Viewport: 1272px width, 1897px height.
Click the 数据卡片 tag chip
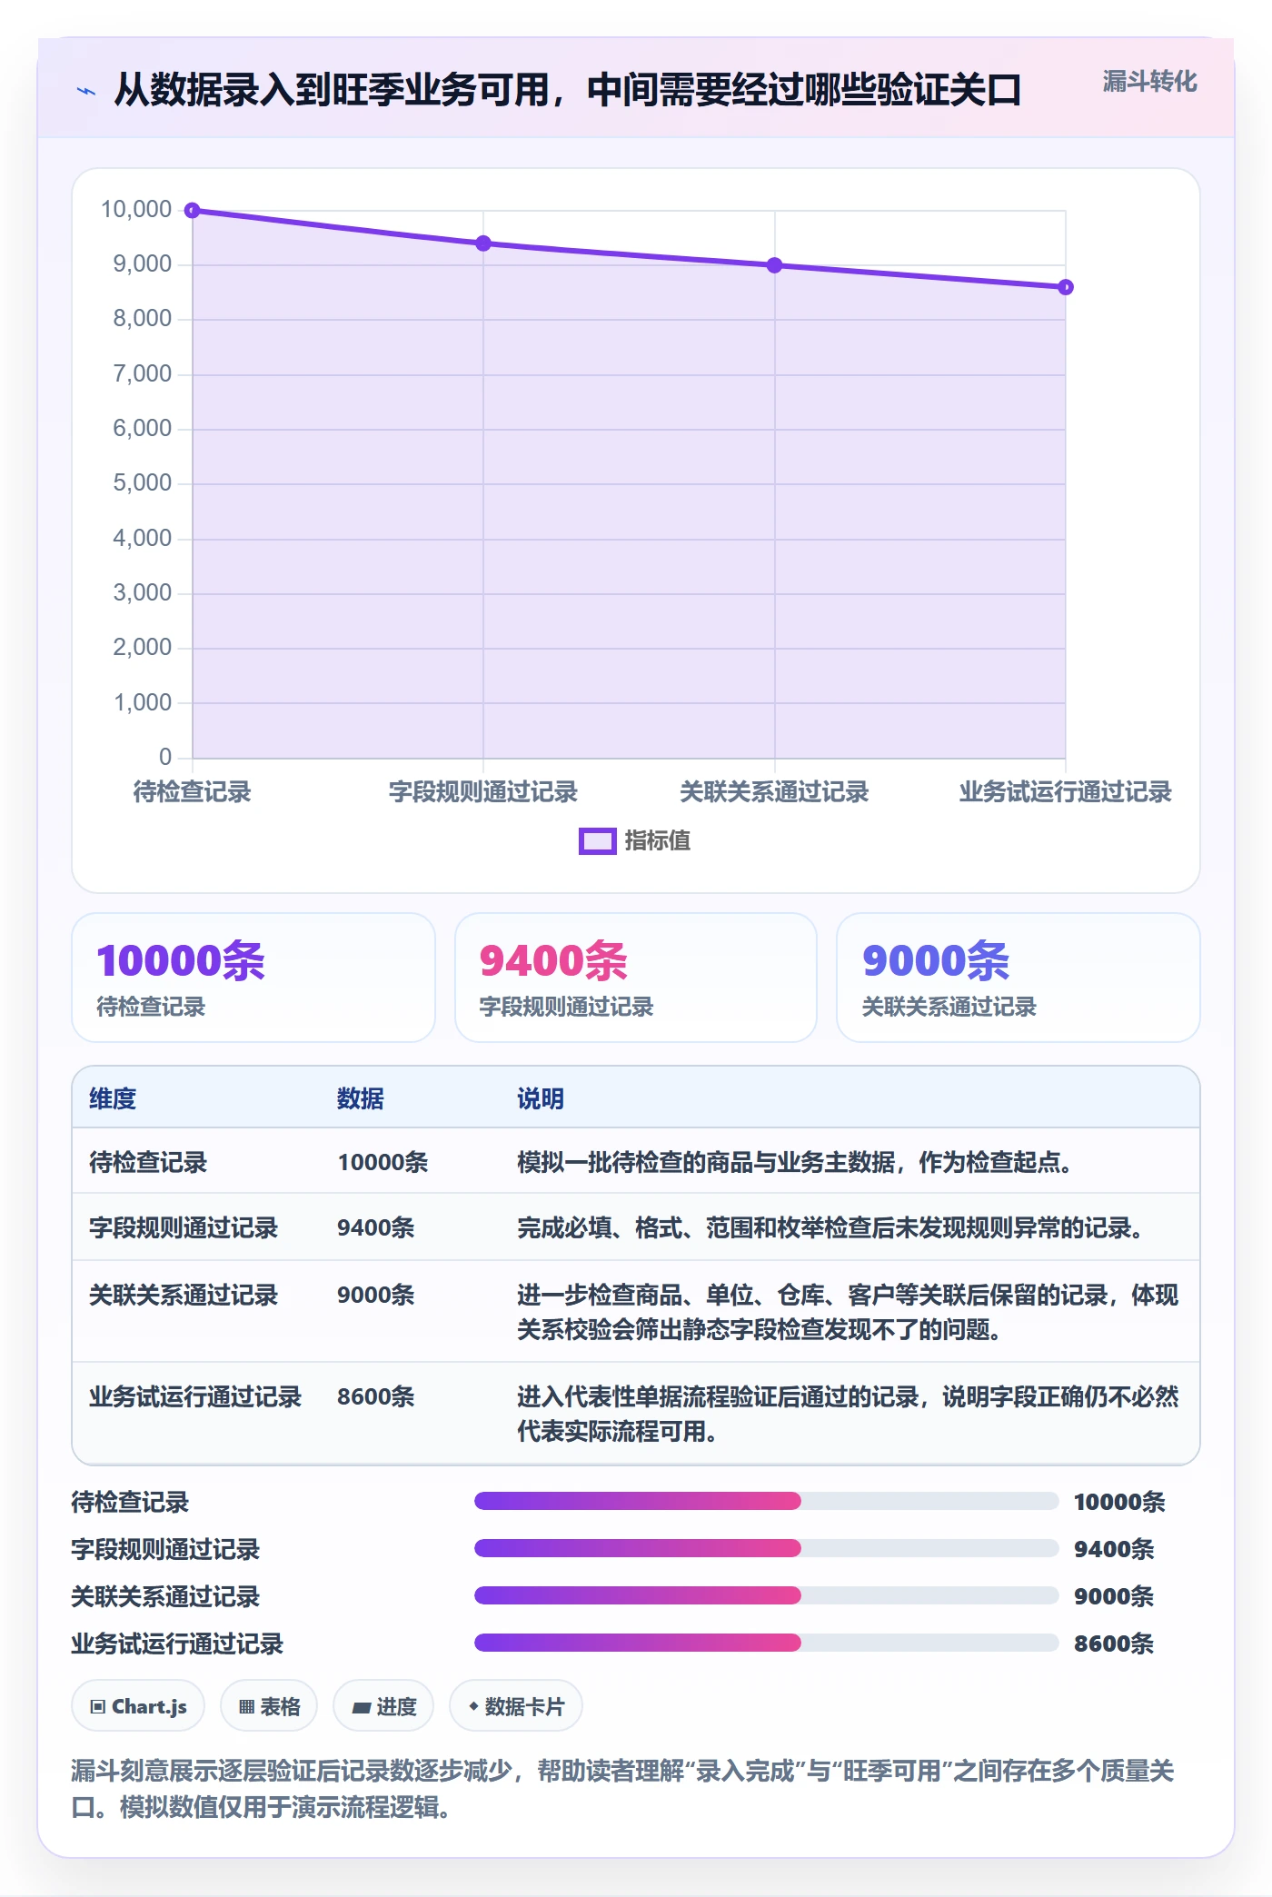516,1706
